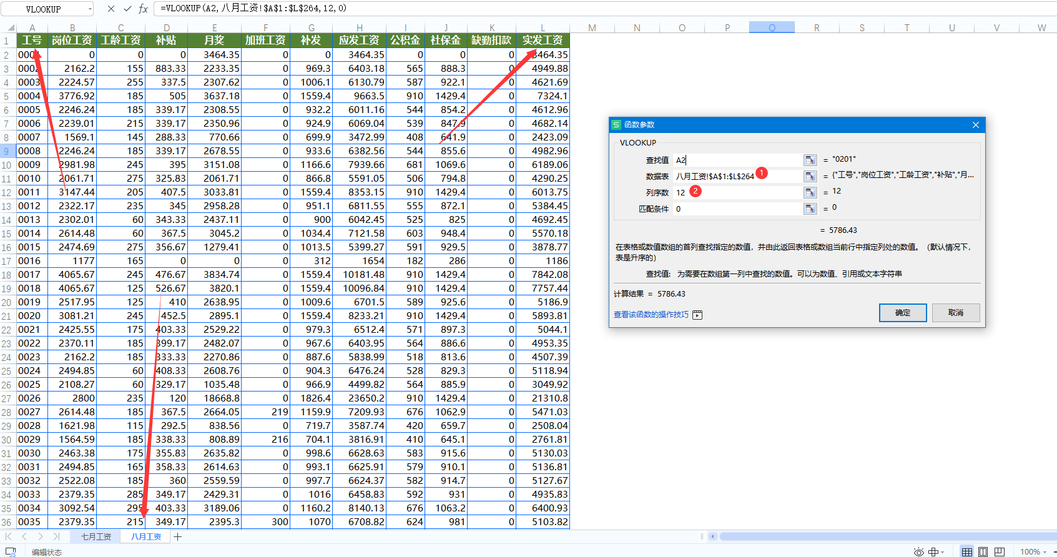The width and height of the screenshot is (1057, 557).
Task: Click 应发工资 header cell
Action: pos(359,40)
